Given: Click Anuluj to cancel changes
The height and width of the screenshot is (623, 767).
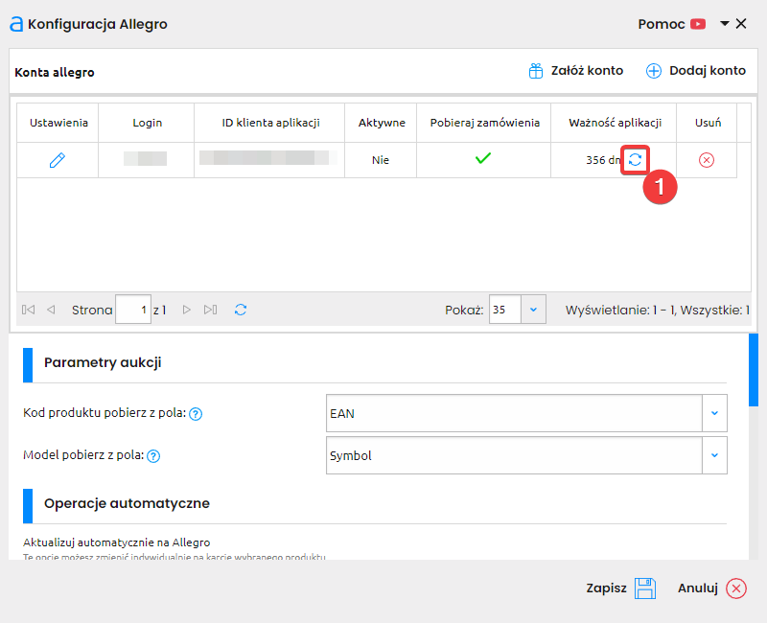Looking at the screenshot, I should pos(711,588).
